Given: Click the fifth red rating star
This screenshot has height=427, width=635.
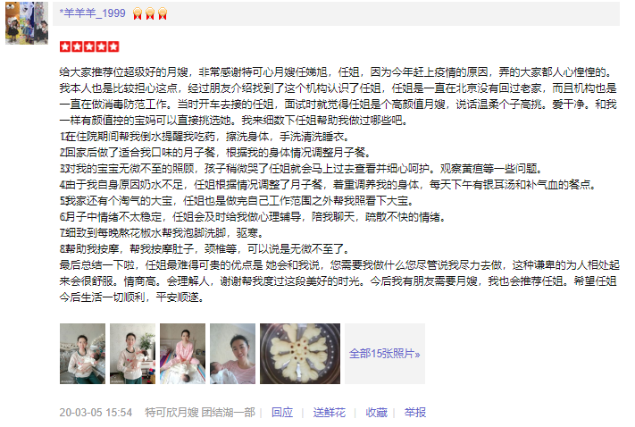Looking at the screenshot, I should [x=113, y=46].
